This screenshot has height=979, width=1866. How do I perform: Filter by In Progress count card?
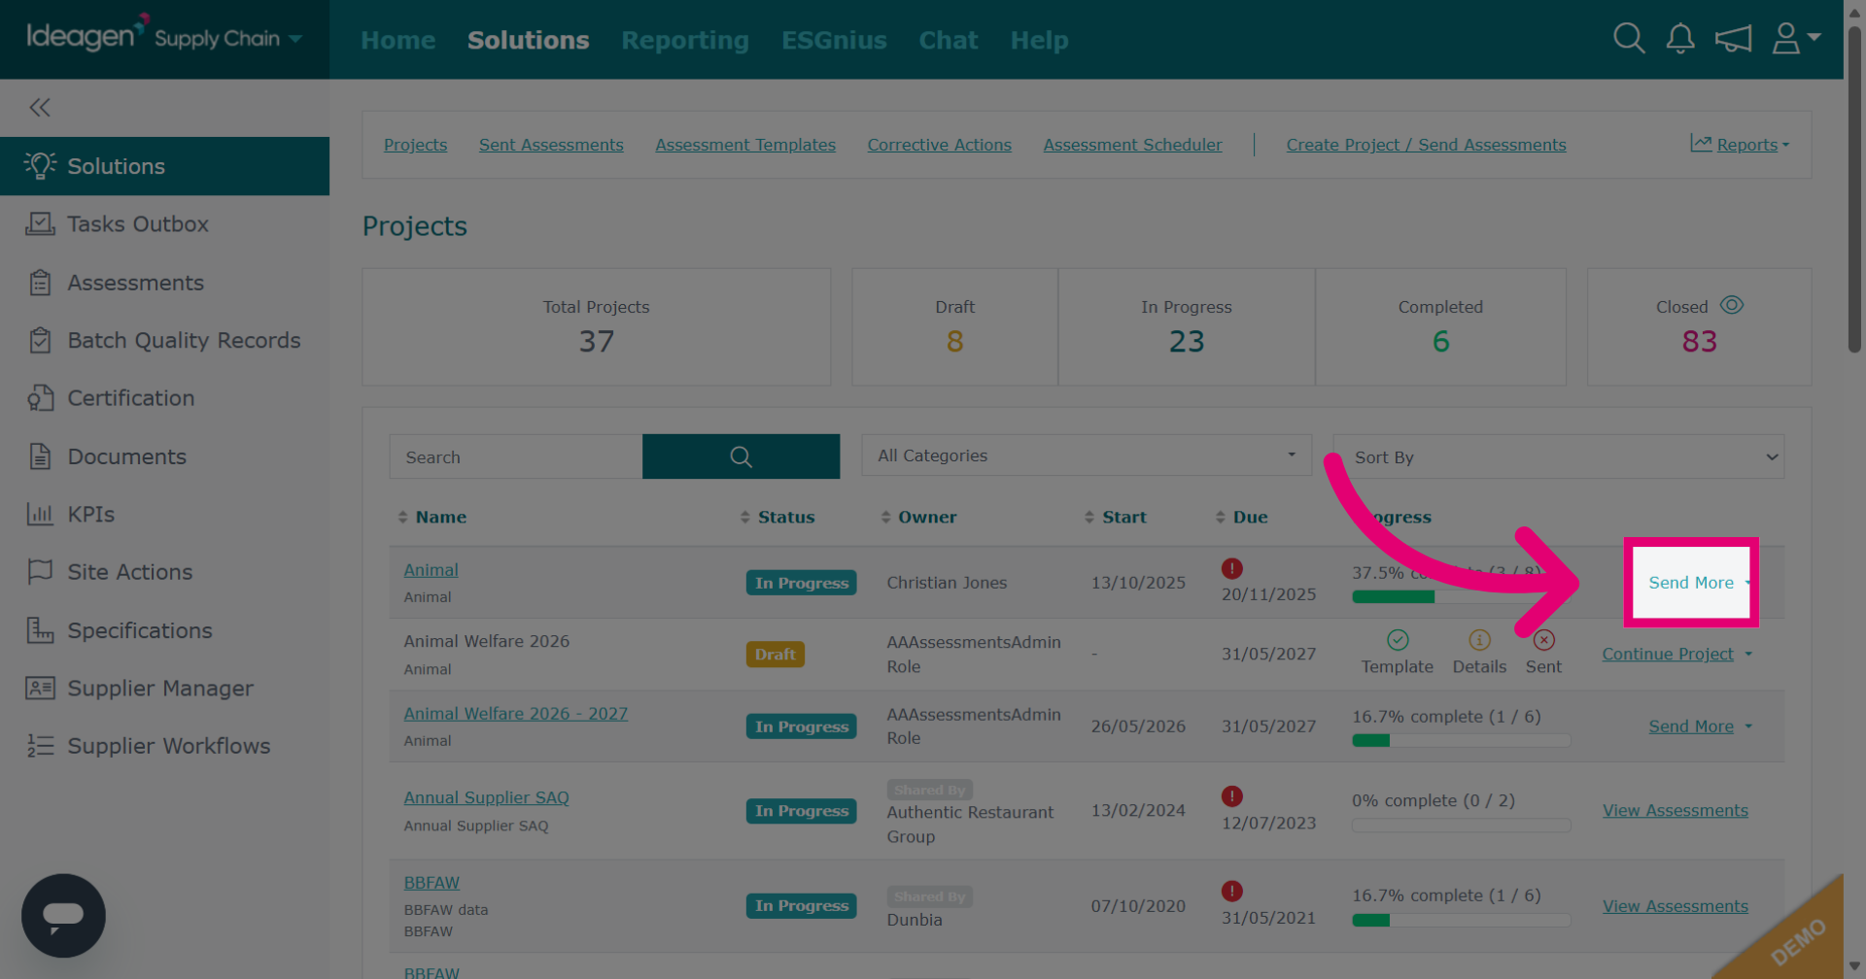pyautogui.click(x=1186, y=326)
